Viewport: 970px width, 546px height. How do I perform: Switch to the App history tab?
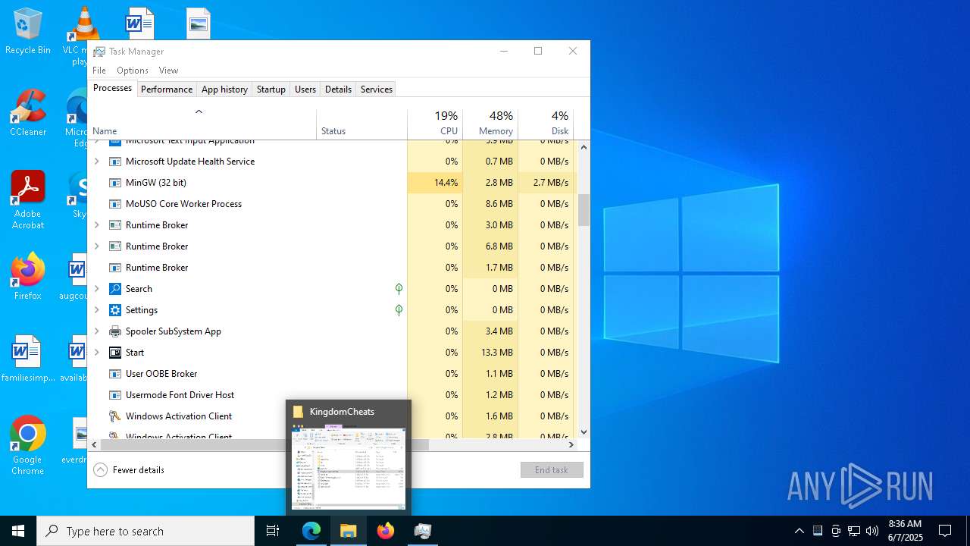pos(224,89)
